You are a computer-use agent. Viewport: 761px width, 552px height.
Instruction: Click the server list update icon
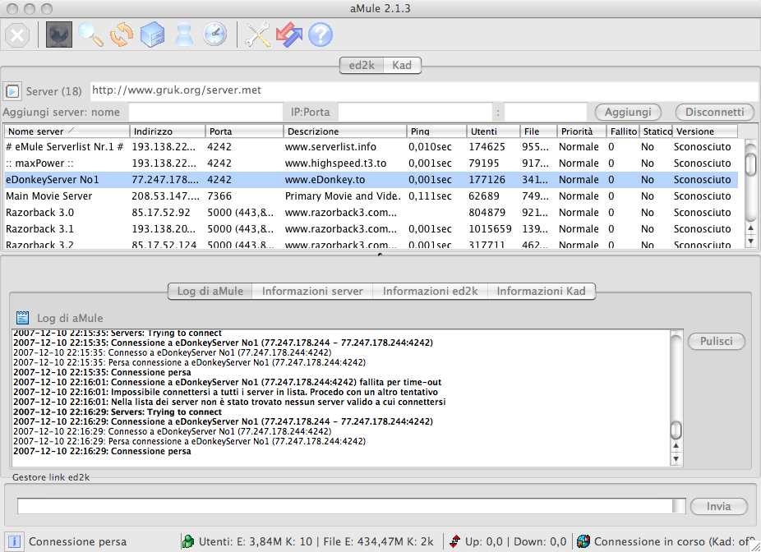12,91
